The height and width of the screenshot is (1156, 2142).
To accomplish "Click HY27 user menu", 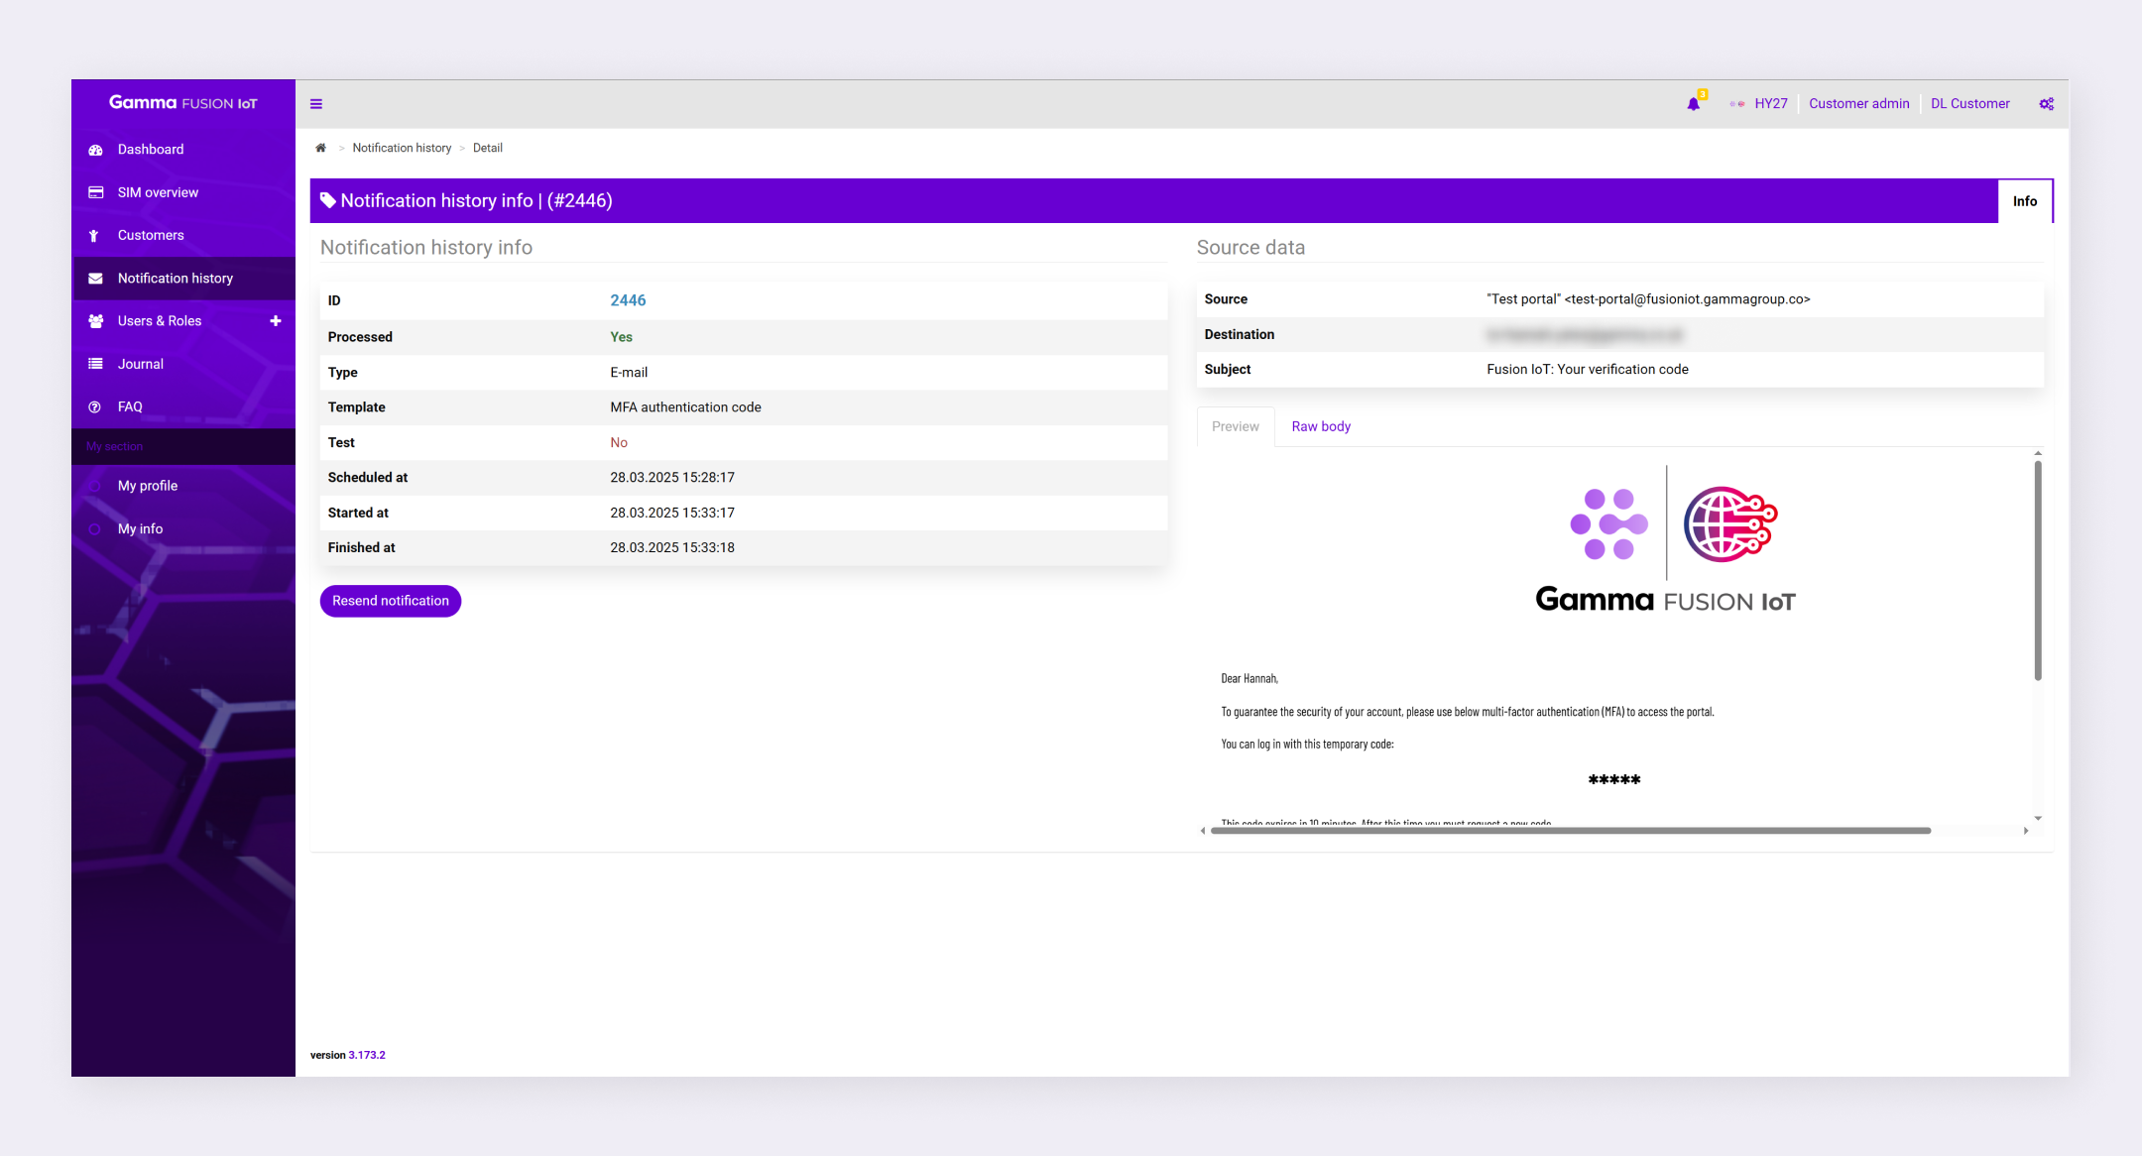I will click(x=1769, y=104).
